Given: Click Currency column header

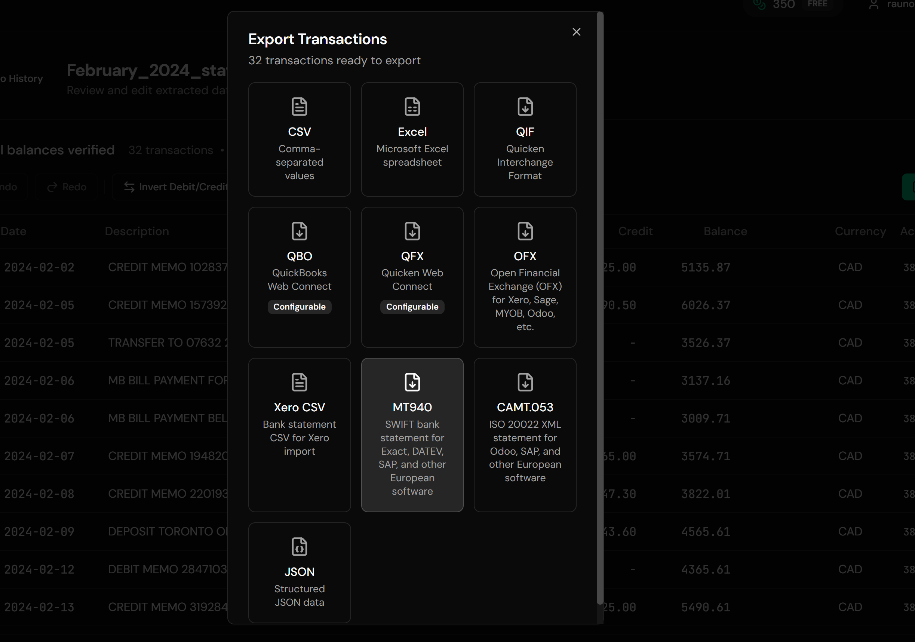Looking at the screenshot, I should (x=860, y=231).
